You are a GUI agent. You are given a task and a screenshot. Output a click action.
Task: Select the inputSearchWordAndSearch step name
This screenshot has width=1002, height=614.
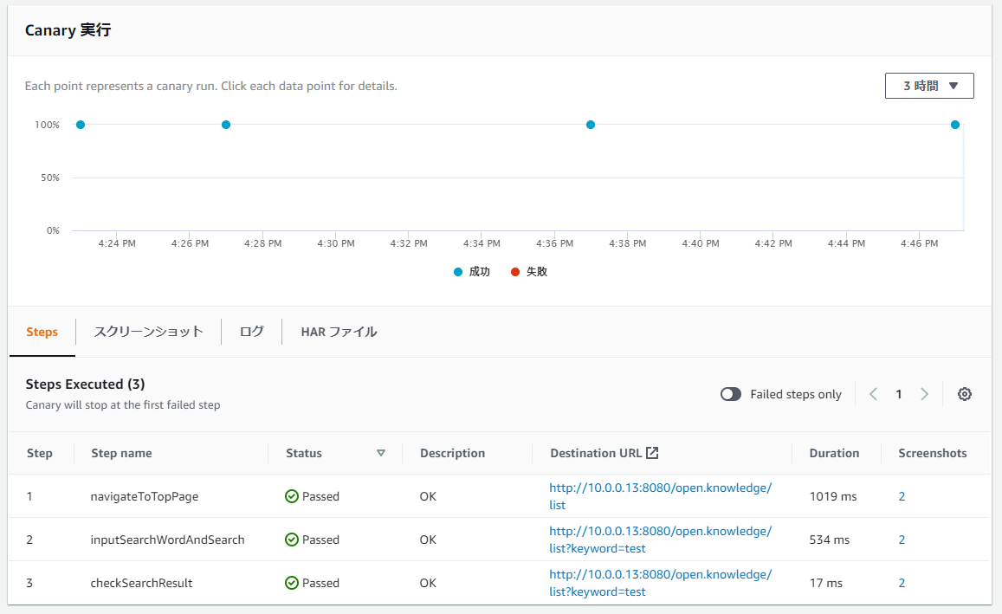tap(167, 540)
